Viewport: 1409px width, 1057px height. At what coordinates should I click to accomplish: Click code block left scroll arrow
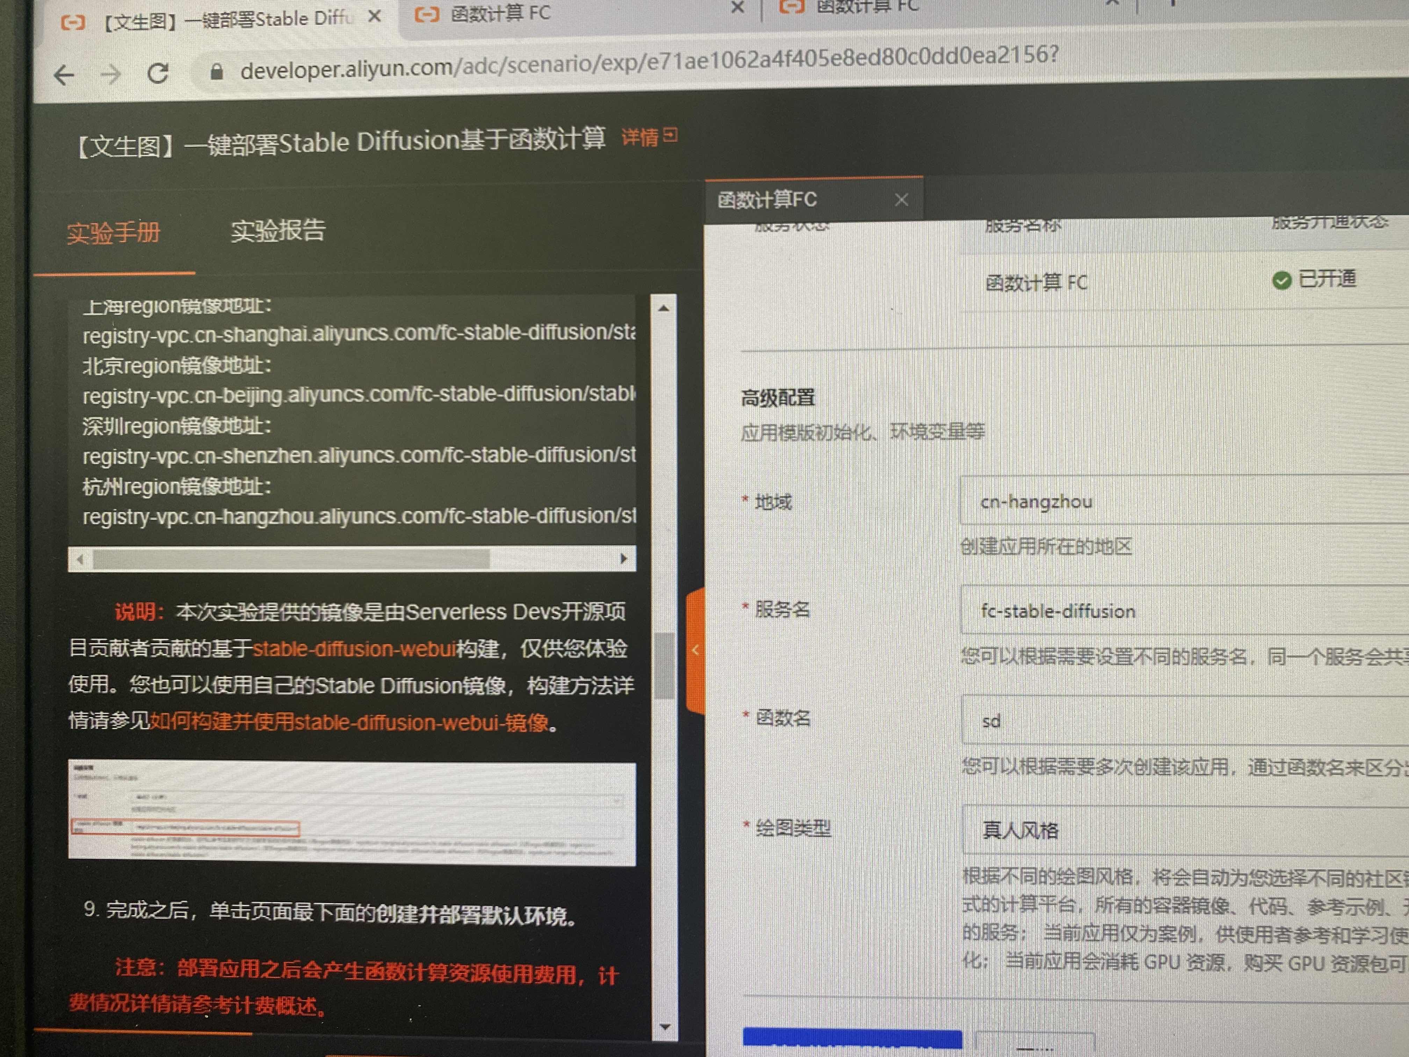click(80, 559)
